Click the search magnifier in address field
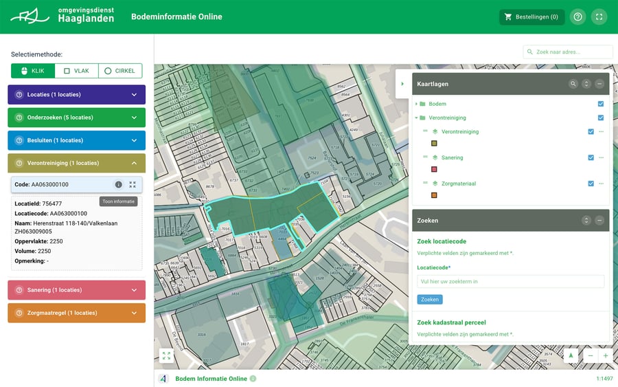 (529, 52)
